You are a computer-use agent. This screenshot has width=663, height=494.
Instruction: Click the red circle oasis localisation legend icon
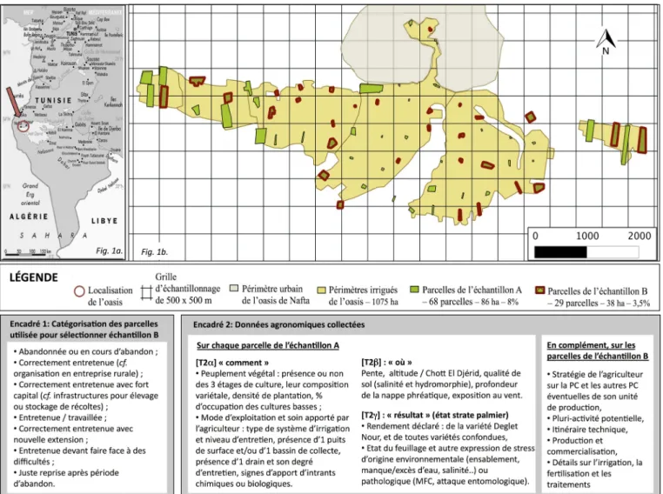pos(79,291)
